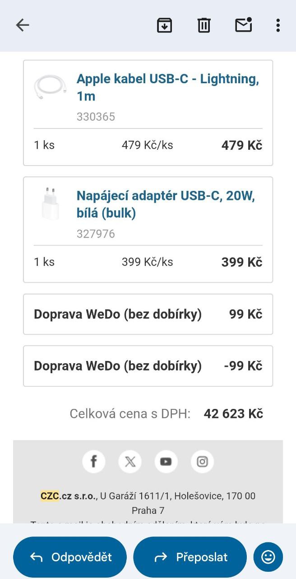
Task: Add an emoji reaction
Action: pos(268,557)
